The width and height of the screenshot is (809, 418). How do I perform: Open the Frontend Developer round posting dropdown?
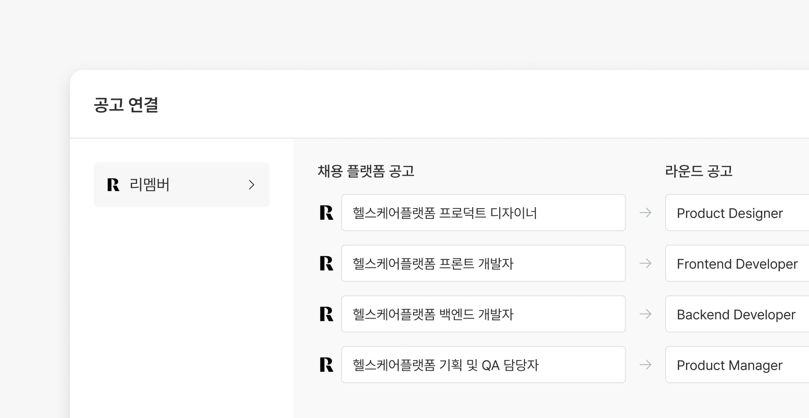(x=737, y=263)
